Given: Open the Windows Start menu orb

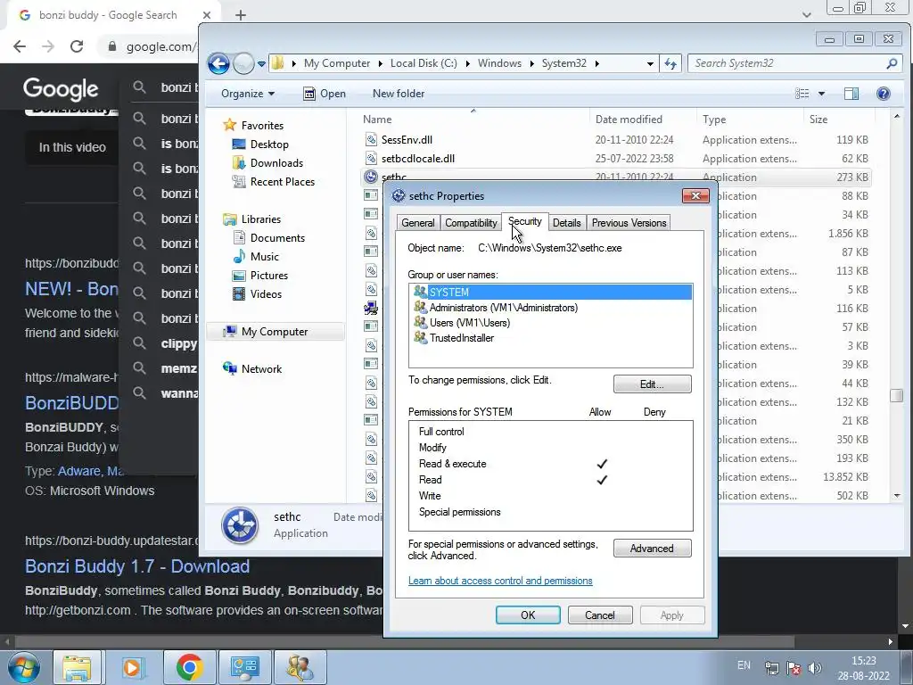Looking at the screenshot, I should click(24, 667).
